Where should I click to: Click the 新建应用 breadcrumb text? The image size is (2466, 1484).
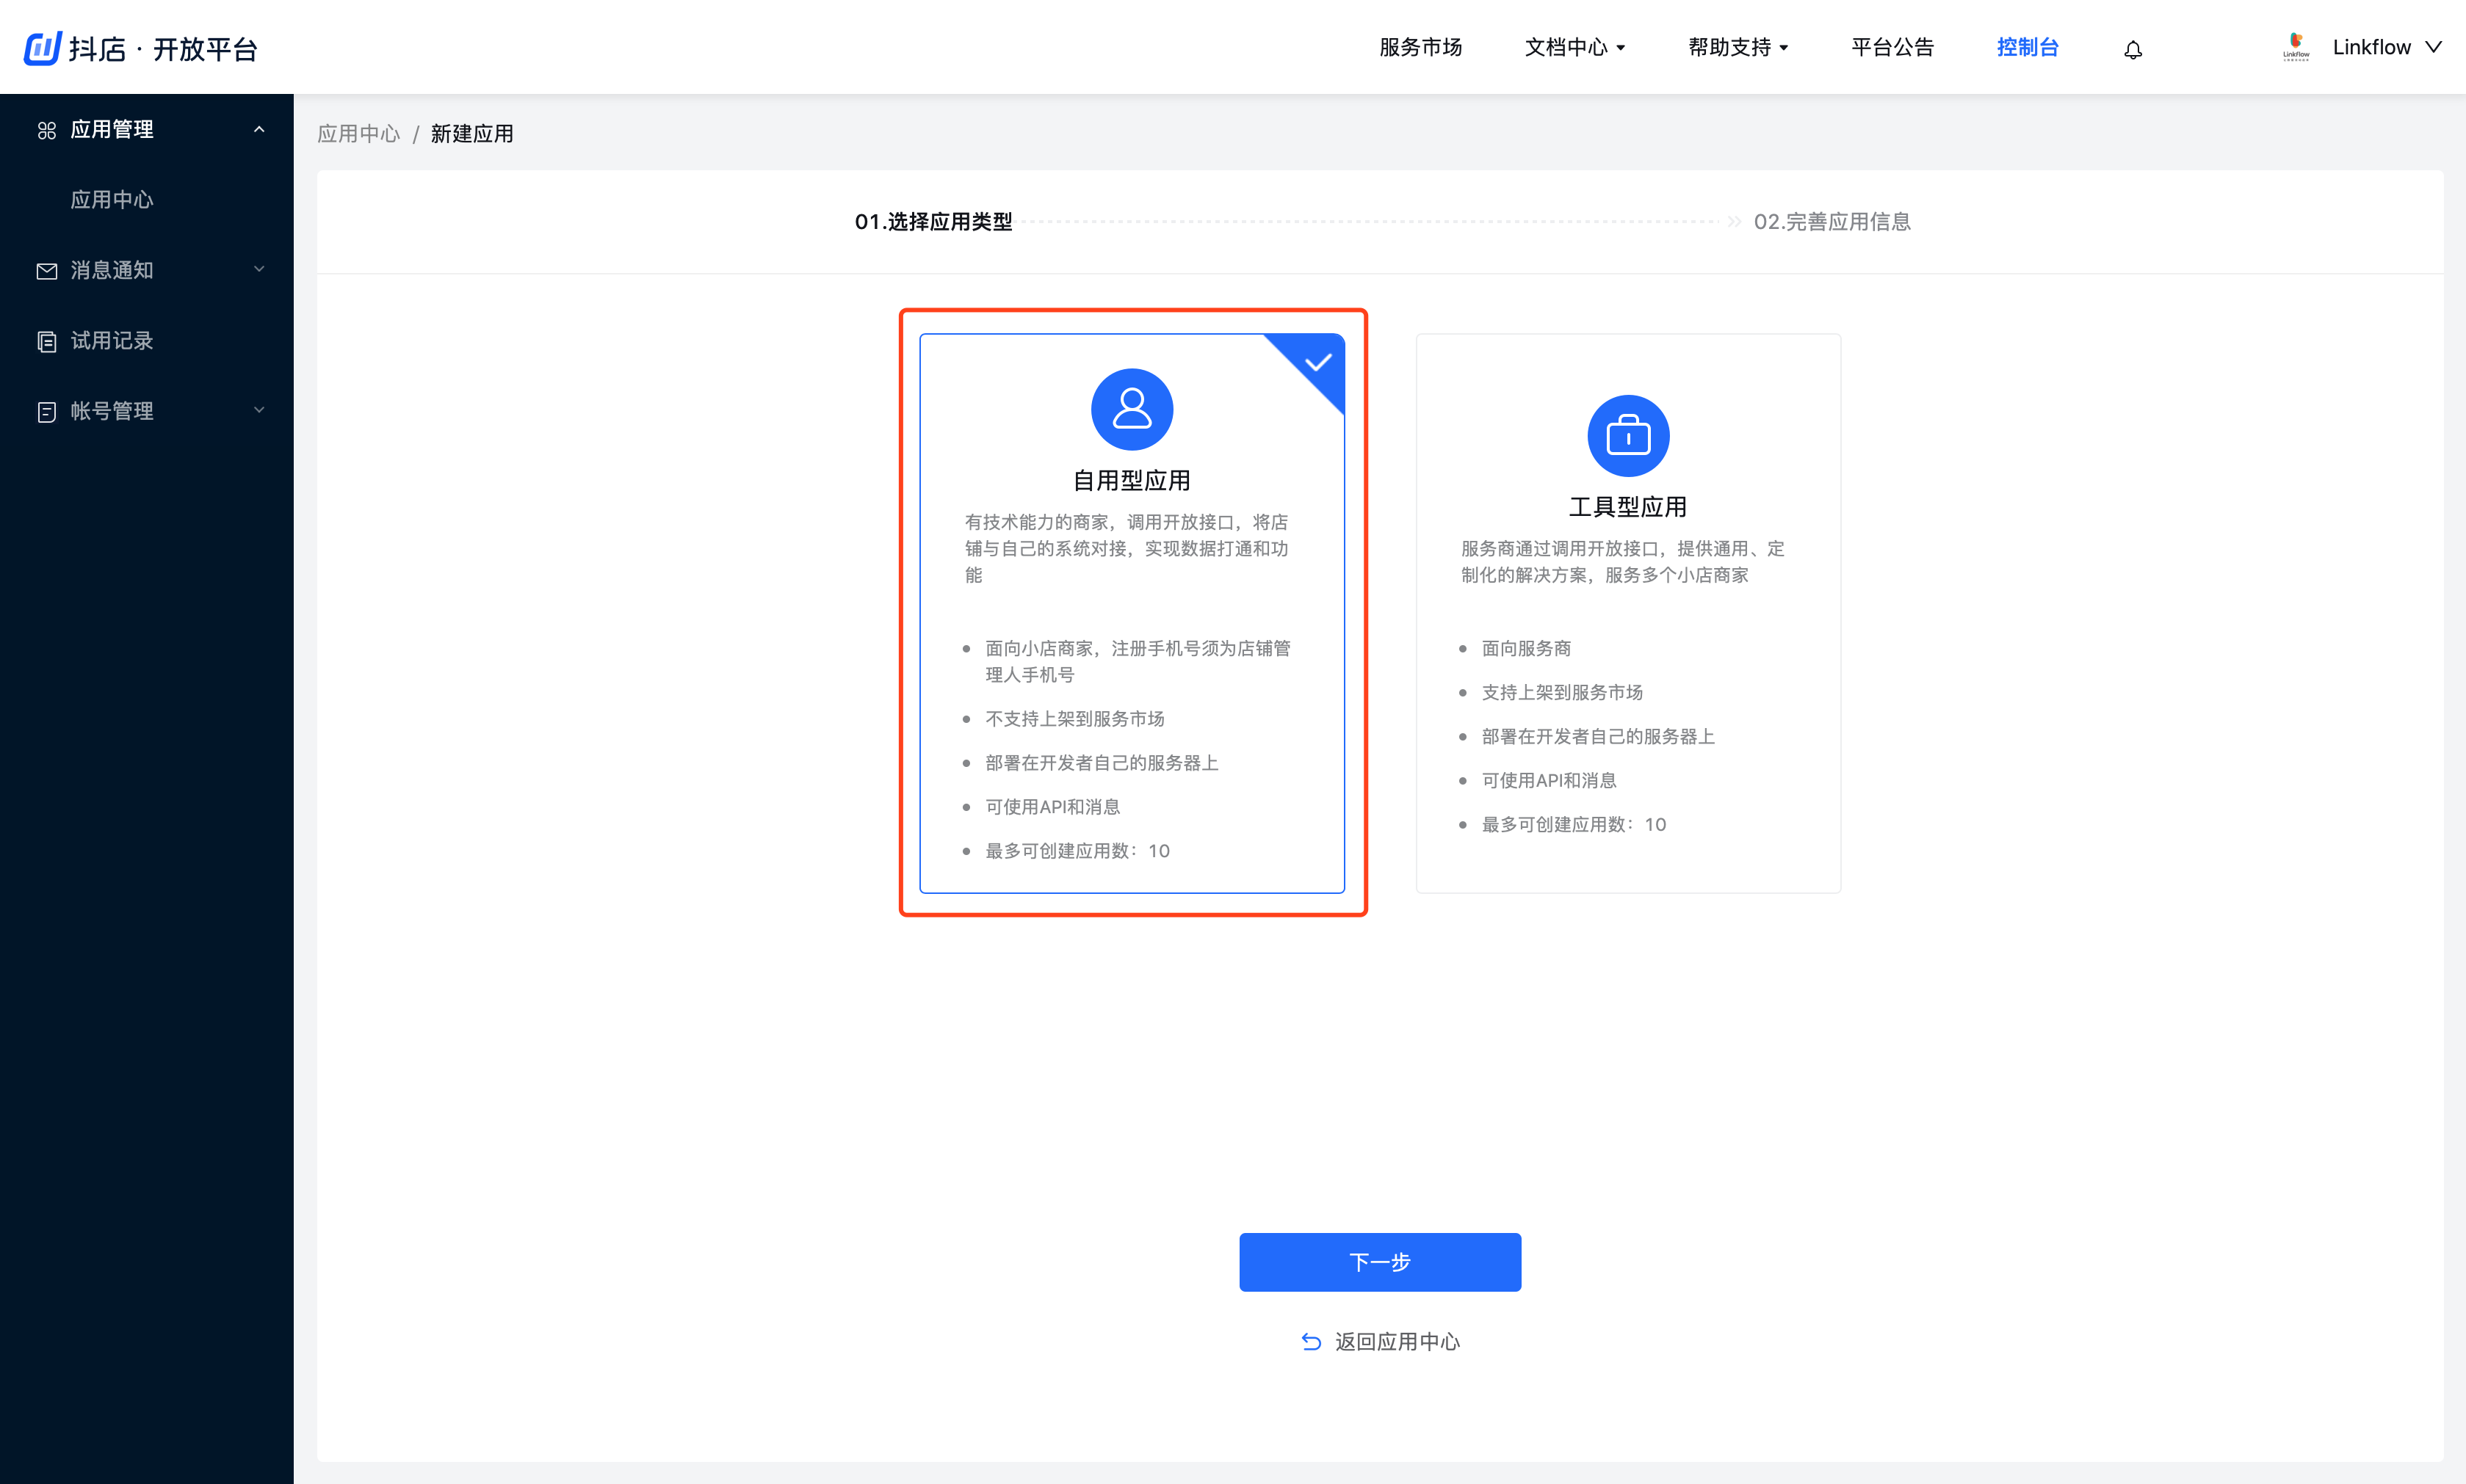pos(472,134)
